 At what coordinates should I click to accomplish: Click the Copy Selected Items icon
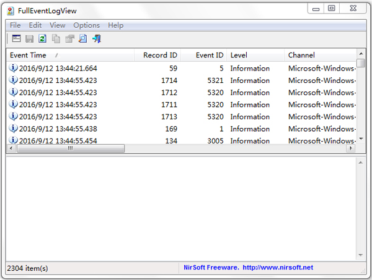[x=56, y=39]
